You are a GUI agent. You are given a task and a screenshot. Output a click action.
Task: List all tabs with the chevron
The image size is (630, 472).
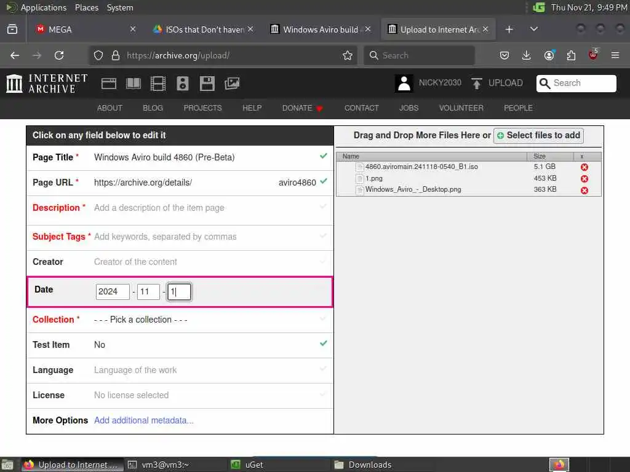click(x=534, y=29)
